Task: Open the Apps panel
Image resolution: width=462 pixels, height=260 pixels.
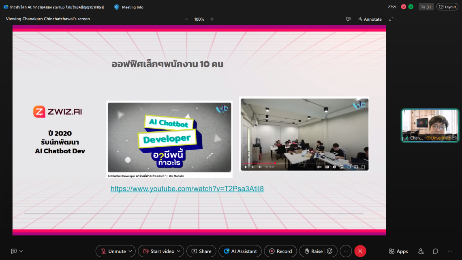Action: pos(398,251)
